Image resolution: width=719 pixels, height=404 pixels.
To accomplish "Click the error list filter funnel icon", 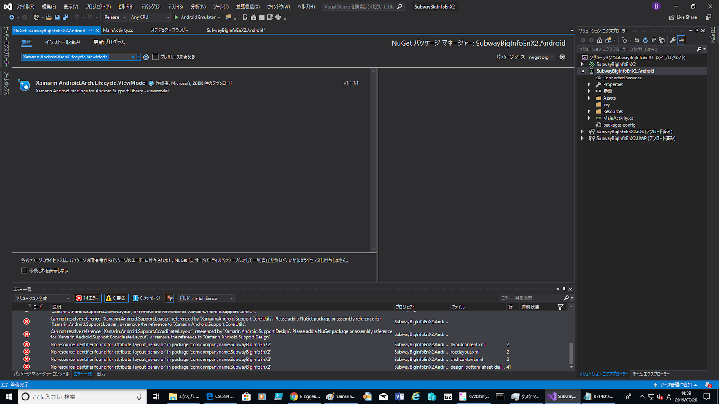I will coord(560,307).
